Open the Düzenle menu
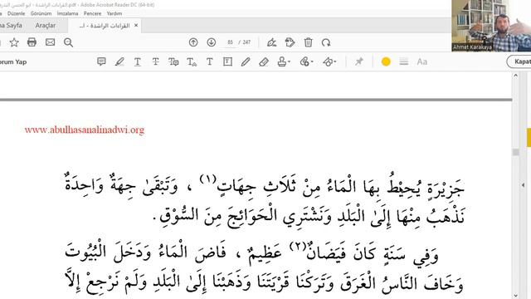The height and width of the screenshot is (299, 531). coord(17,13)
